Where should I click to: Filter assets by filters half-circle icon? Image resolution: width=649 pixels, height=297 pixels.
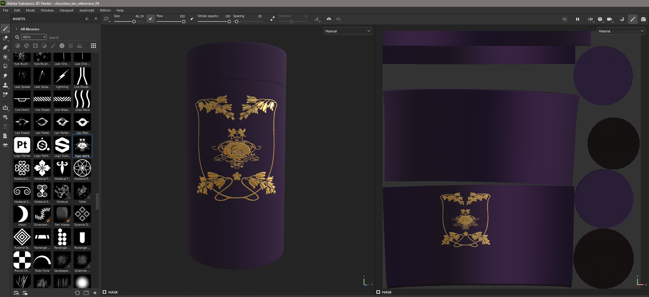point(44,46)
